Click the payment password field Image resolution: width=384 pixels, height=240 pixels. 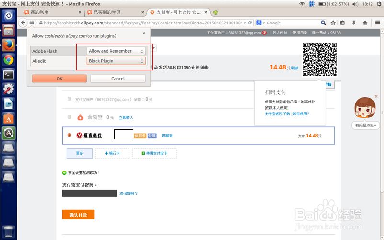tap(90, 193)
